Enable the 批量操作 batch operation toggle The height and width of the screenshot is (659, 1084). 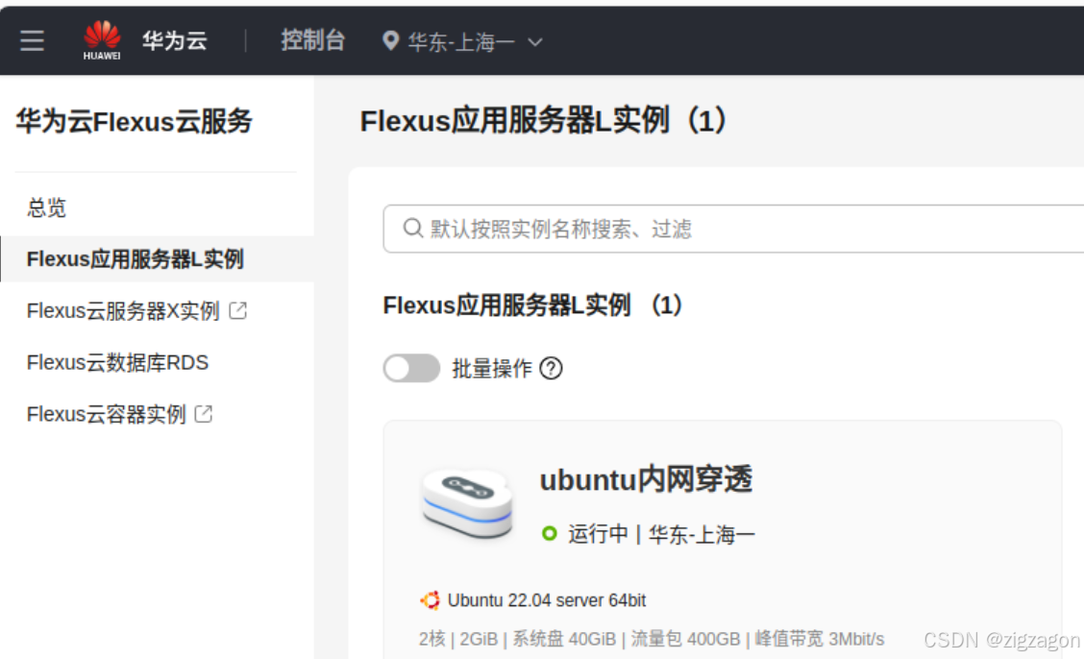coord(411,368)
